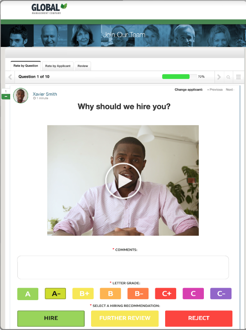Go to next question arrow
Screen dimensions: 246x330
point(219,77)
